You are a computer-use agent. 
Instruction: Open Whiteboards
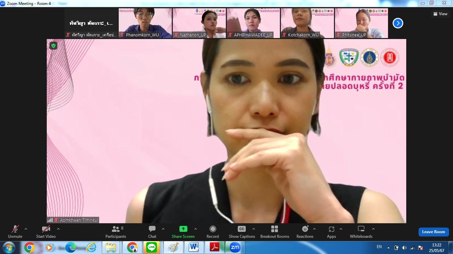coord(361,232)
